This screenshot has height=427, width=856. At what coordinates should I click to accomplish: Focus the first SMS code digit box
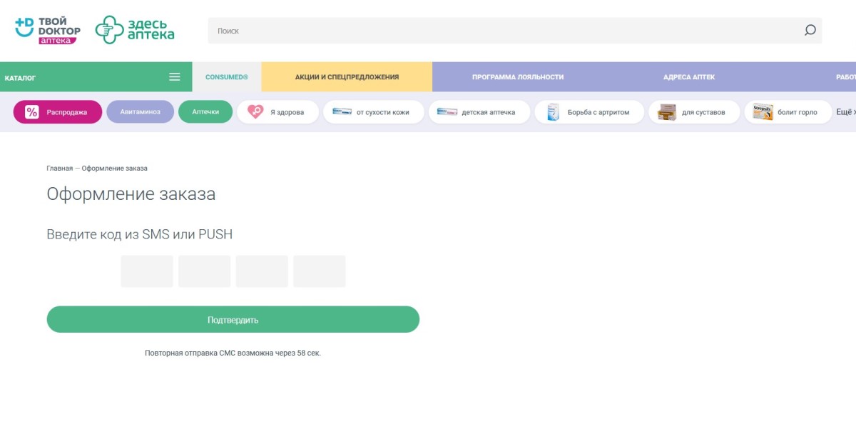tap(147, 271)
